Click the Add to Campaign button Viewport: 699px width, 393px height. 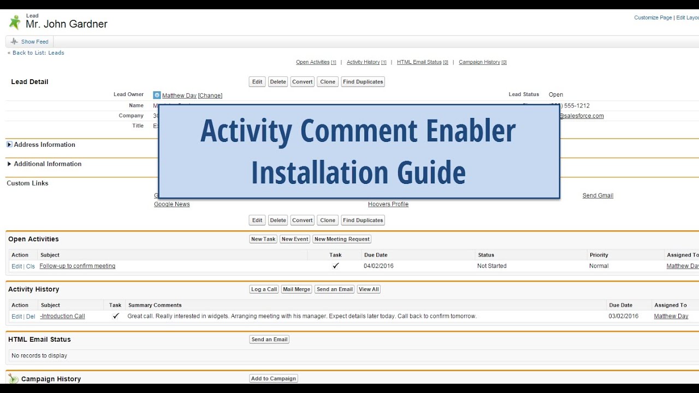pyautogui.click(x=274, y=379)
